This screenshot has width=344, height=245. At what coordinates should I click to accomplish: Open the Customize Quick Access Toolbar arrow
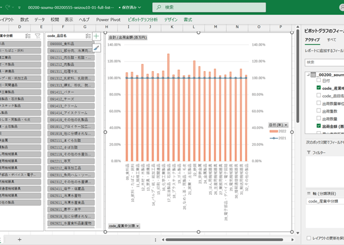pyautogui.click(x=19, y=7)
